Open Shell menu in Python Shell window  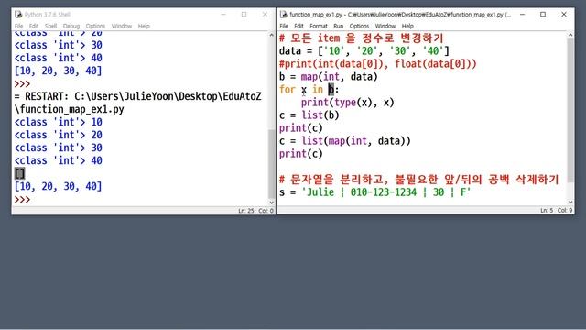coord(50,26)
